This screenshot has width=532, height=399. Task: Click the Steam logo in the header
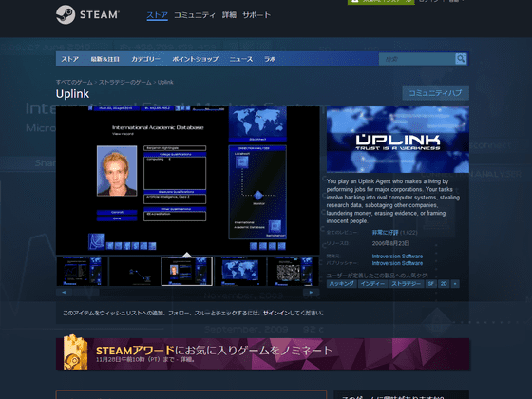click(87, 14)
